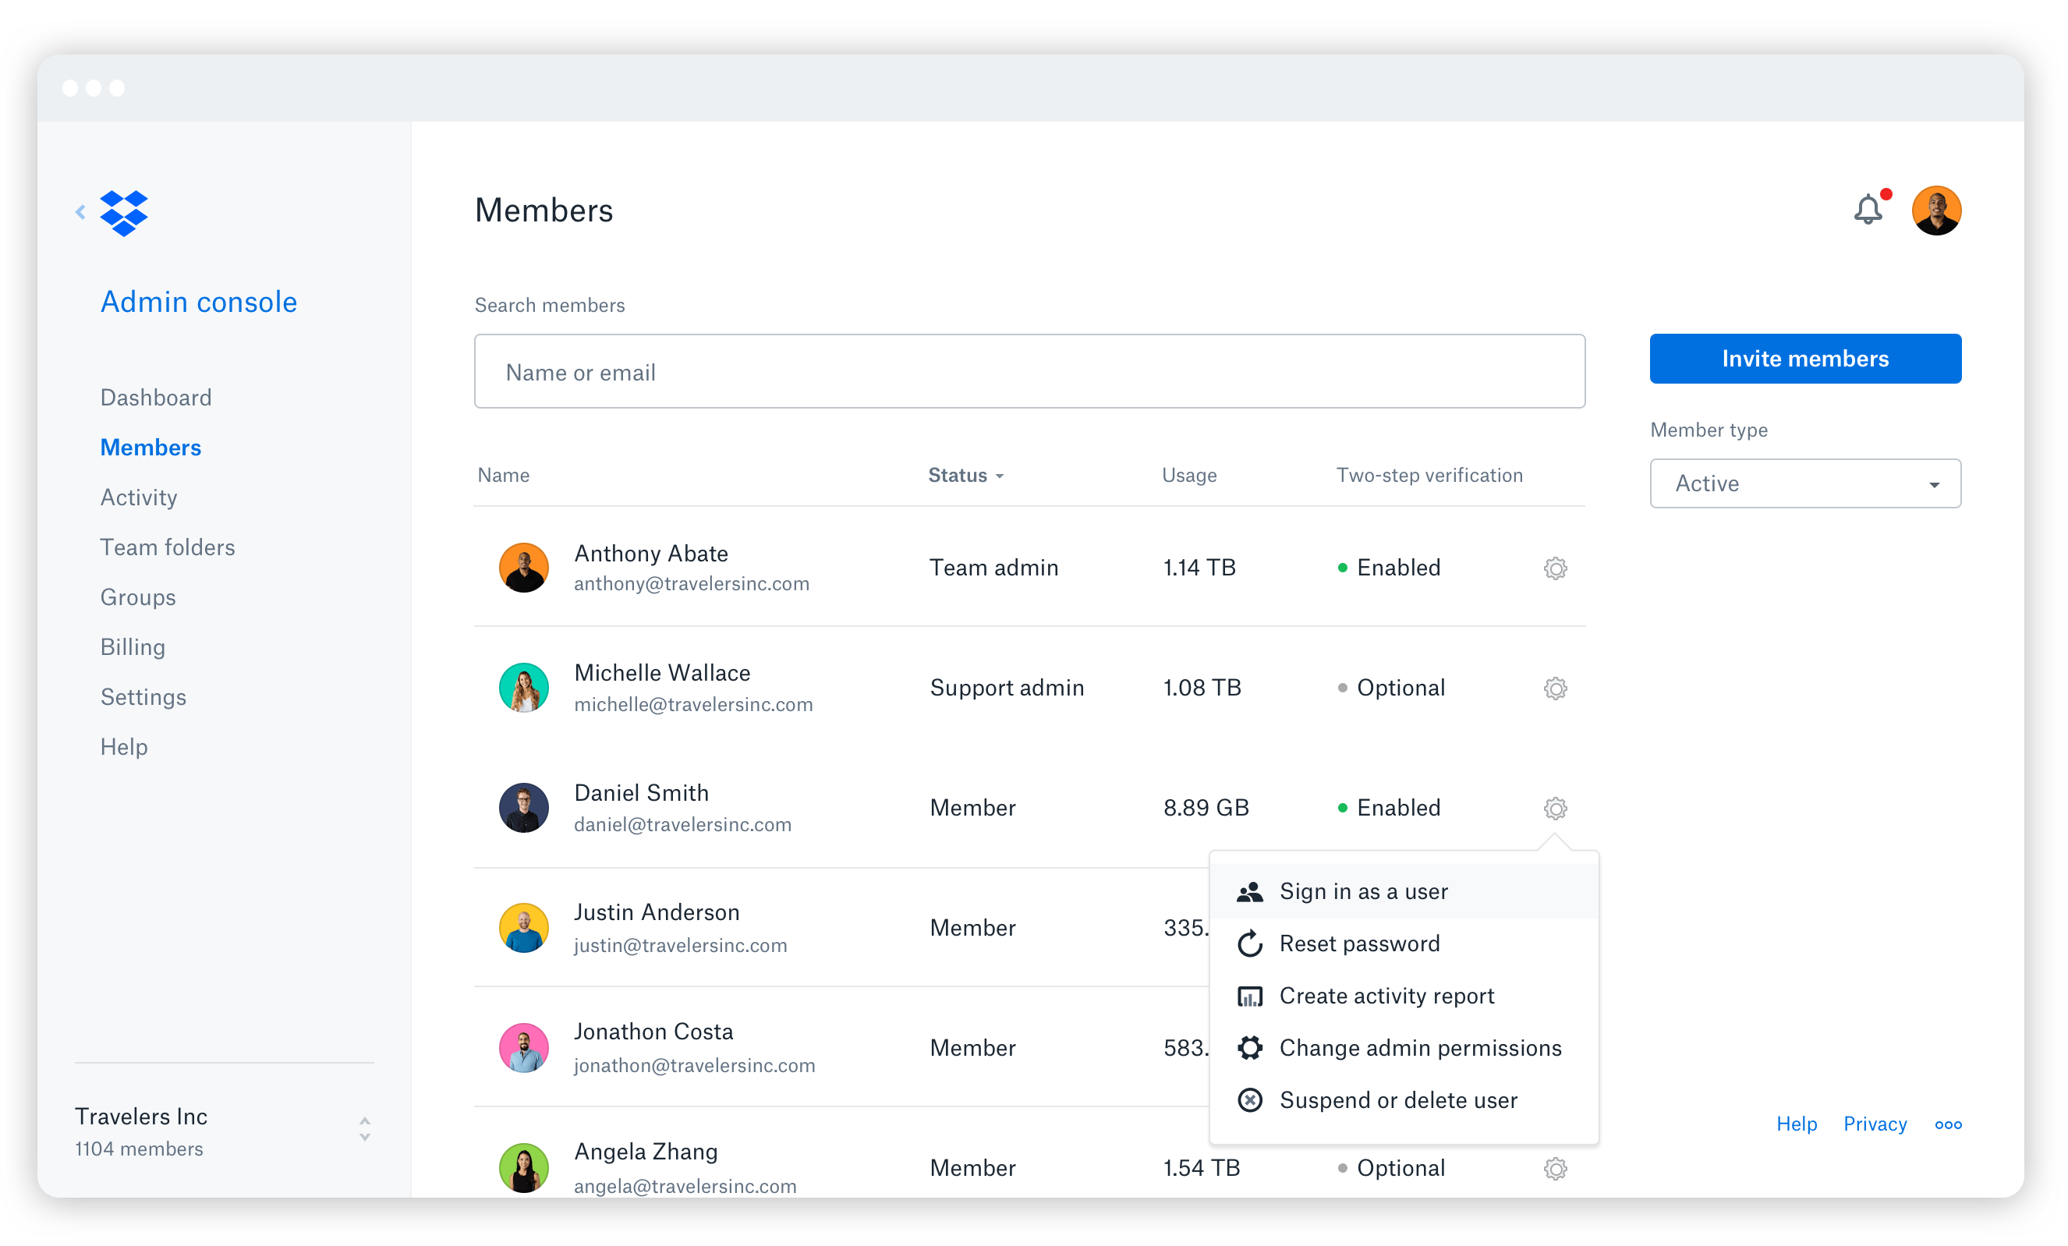The width and height of the screenshot is (2068, 1246).
Task: Open the Privacy link
Action: point(1875,1124)
